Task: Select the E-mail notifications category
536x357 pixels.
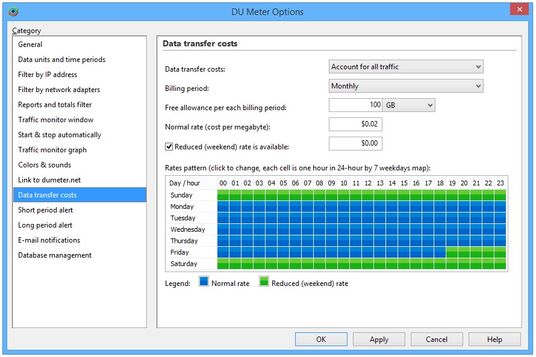Action: (x=49, y=240)
